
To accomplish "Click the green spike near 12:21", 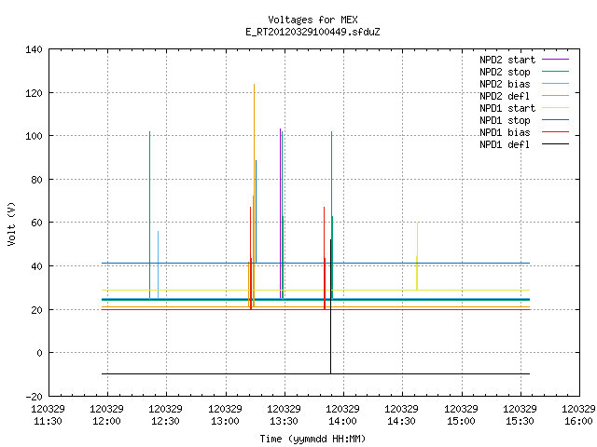I will 149,215.
